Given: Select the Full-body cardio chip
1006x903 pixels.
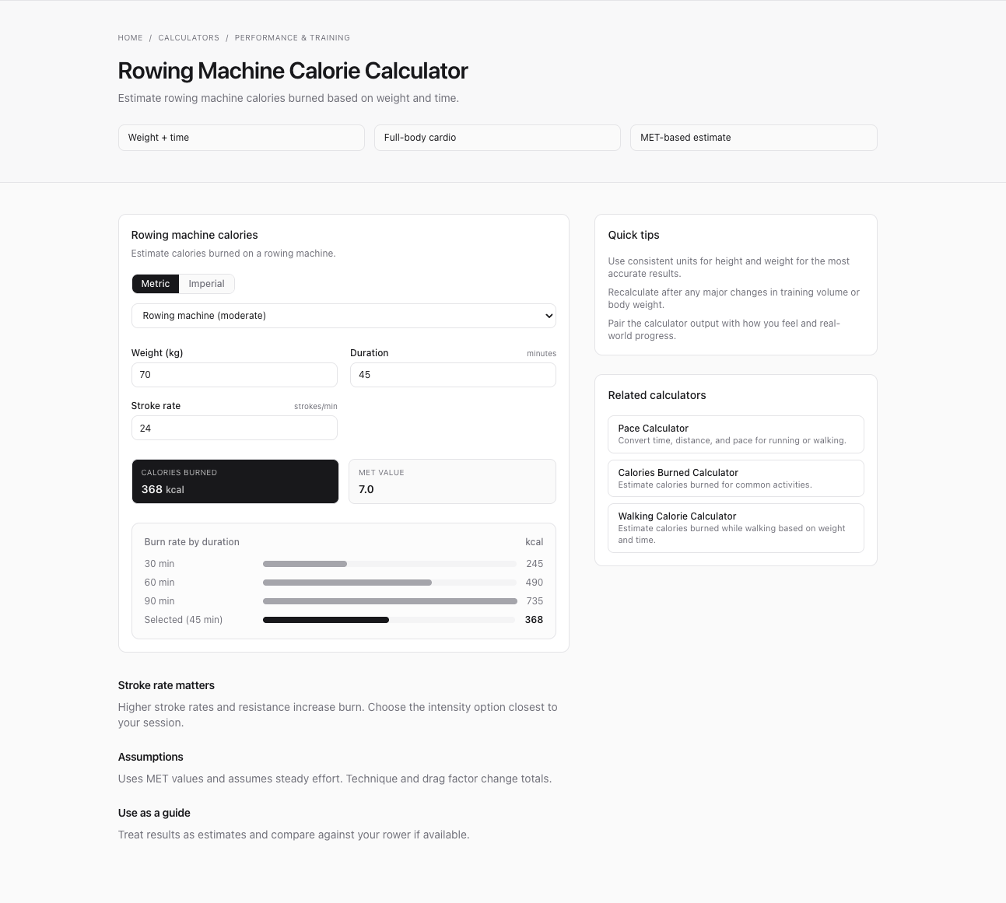Looking at the screenshot, I should pyautogui.click(x=497, y=138).
